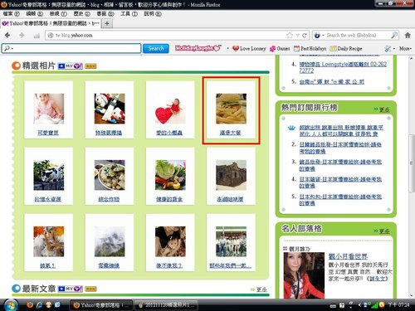Screen dimensions: 415x311
Task: Open the red heart photo thumbnail
Action: point(170,109)
